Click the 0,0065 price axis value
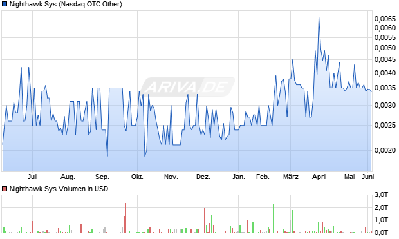 point(385,19)
